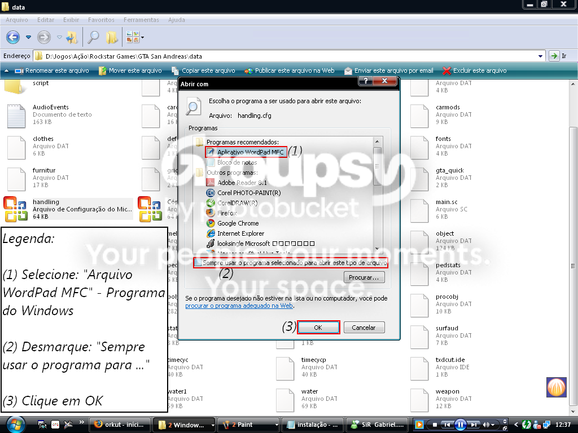This screenshot has width=578, height=433.
Task: Select Internet Explorer in programs list
Action: click(x=235, y=233)
